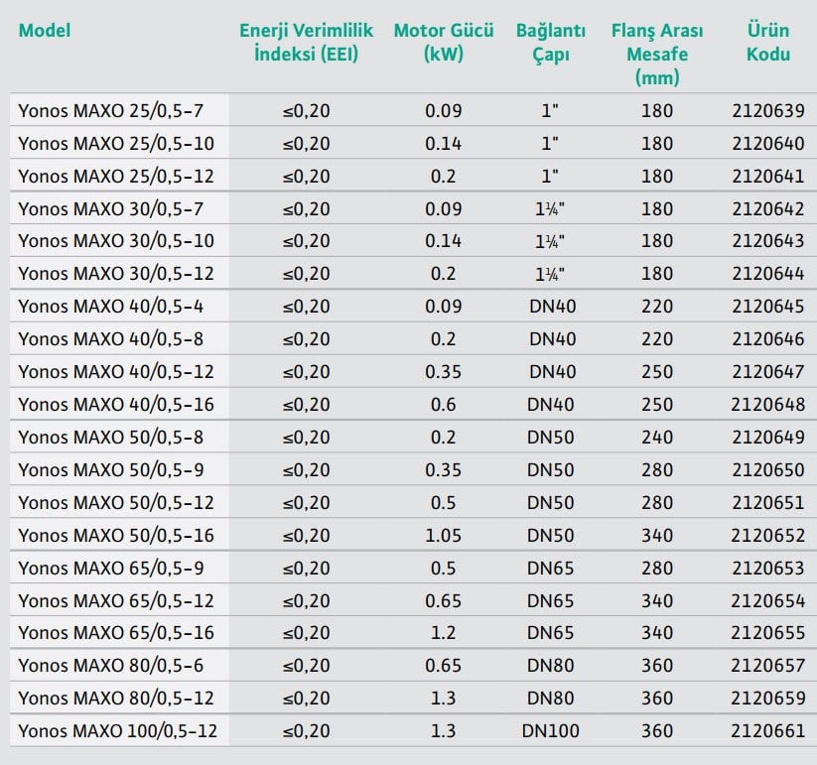The height and width of the screenshot is (765, 817).
Task: Click the Ürün Kodu column header
Action: tap(768, 43)
